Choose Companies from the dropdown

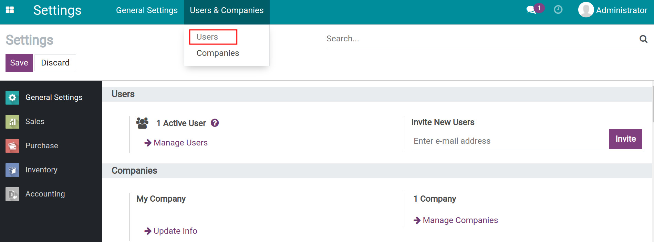(218, 53)
